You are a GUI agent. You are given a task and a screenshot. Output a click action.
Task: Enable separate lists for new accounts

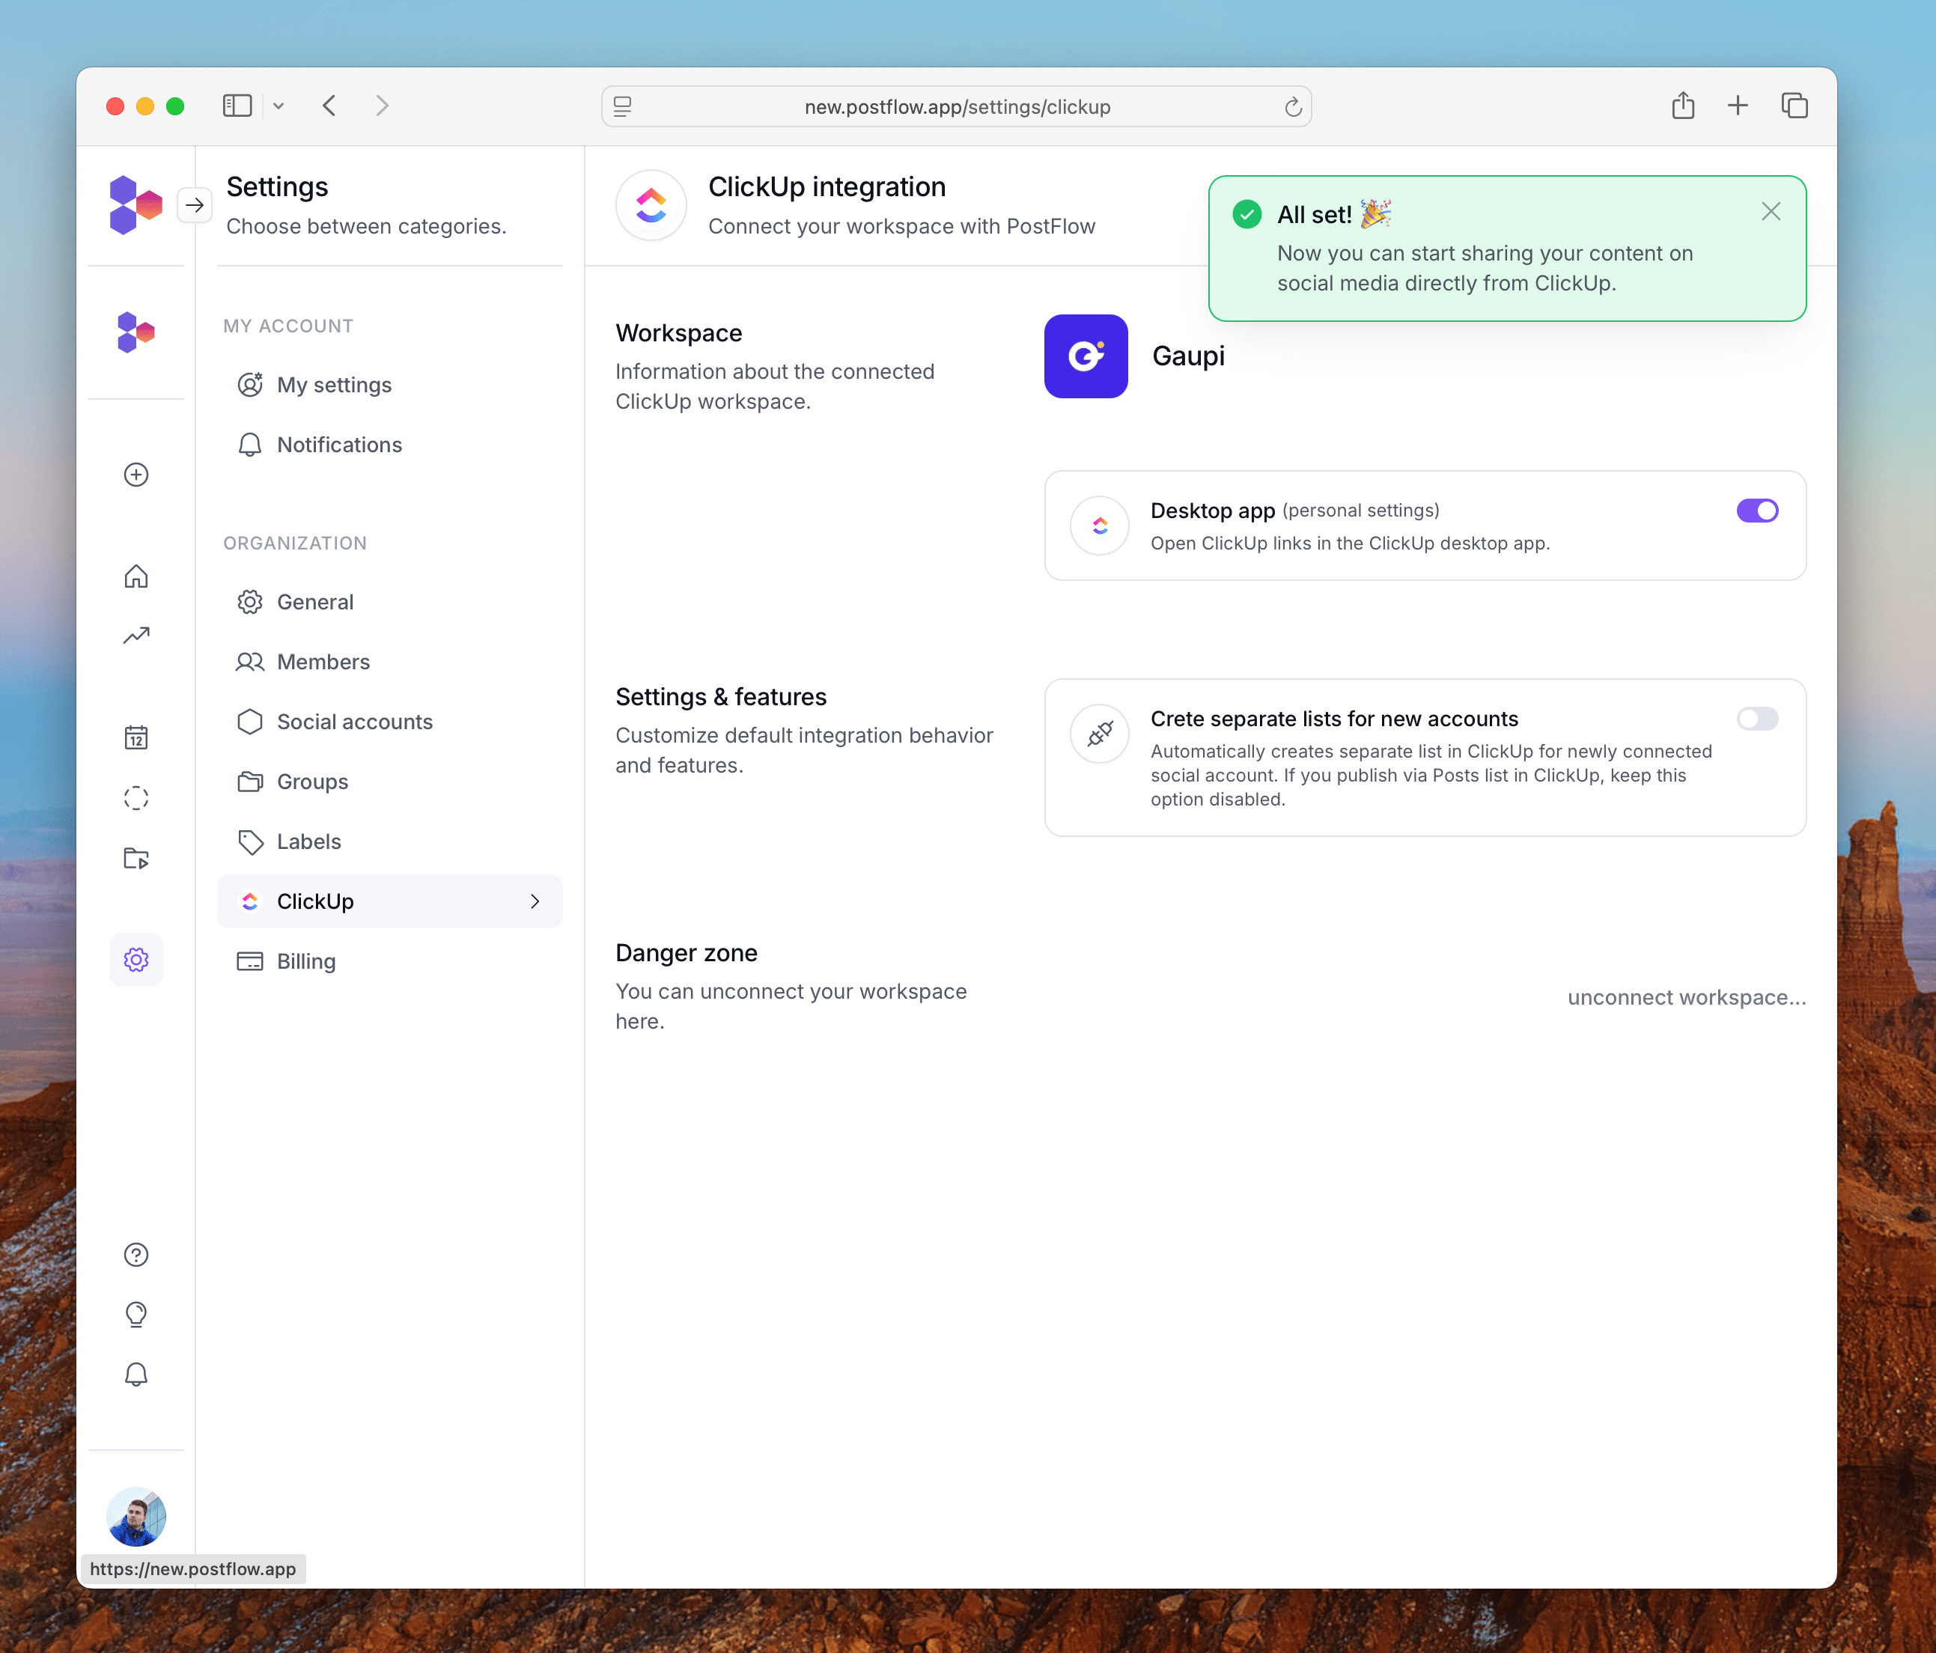tap(1756, 719)
